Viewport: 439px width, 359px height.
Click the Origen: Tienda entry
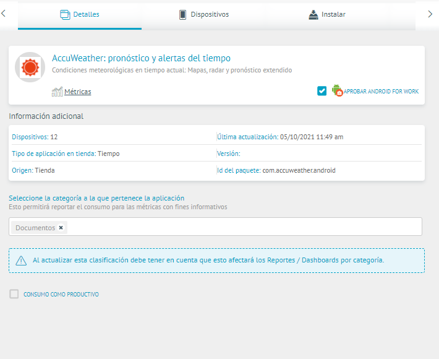point(33,170)
